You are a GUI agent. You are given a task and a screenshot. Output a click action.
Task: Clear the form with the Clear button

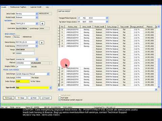click(21, 98)
